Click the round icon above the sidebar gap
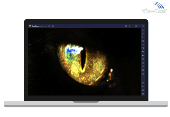The width and height of the screenshot is (170, 117). [143, 74]
